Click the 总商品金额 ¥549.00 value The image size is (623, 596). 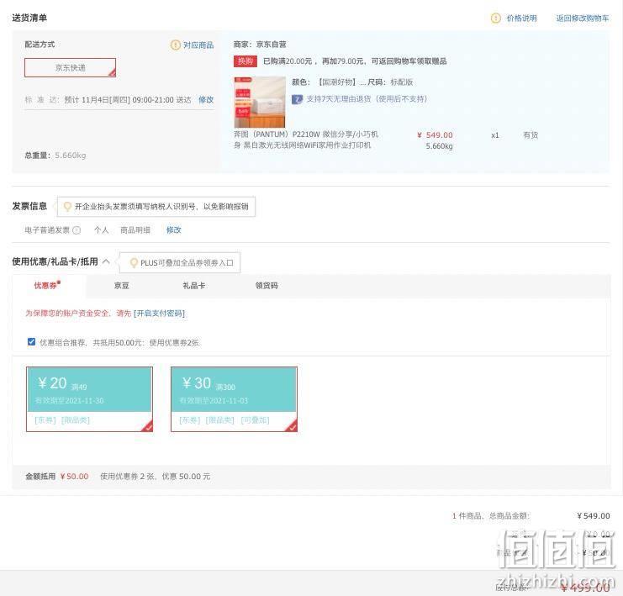click(x=594, y=516)
